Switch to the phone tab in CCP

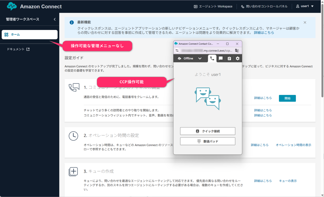[x=212, y=58]
